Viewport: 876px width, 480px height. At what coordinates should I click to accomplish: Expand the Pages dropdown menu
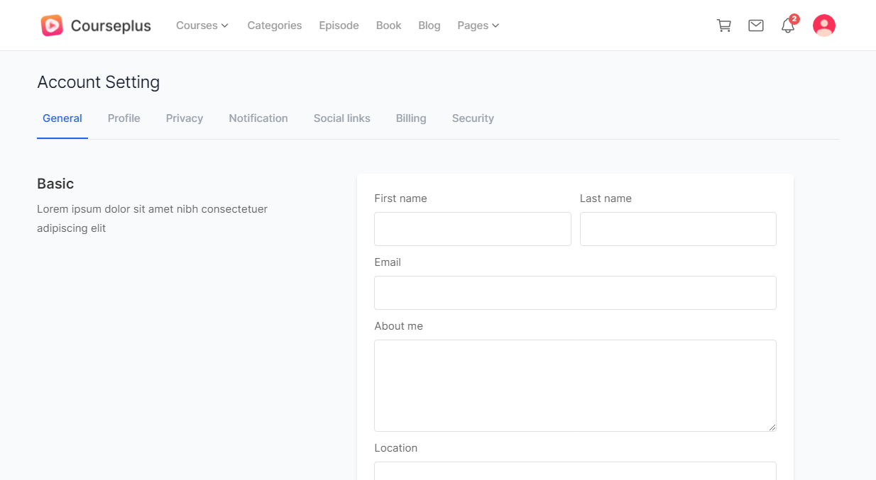click(x=478, y=26)
